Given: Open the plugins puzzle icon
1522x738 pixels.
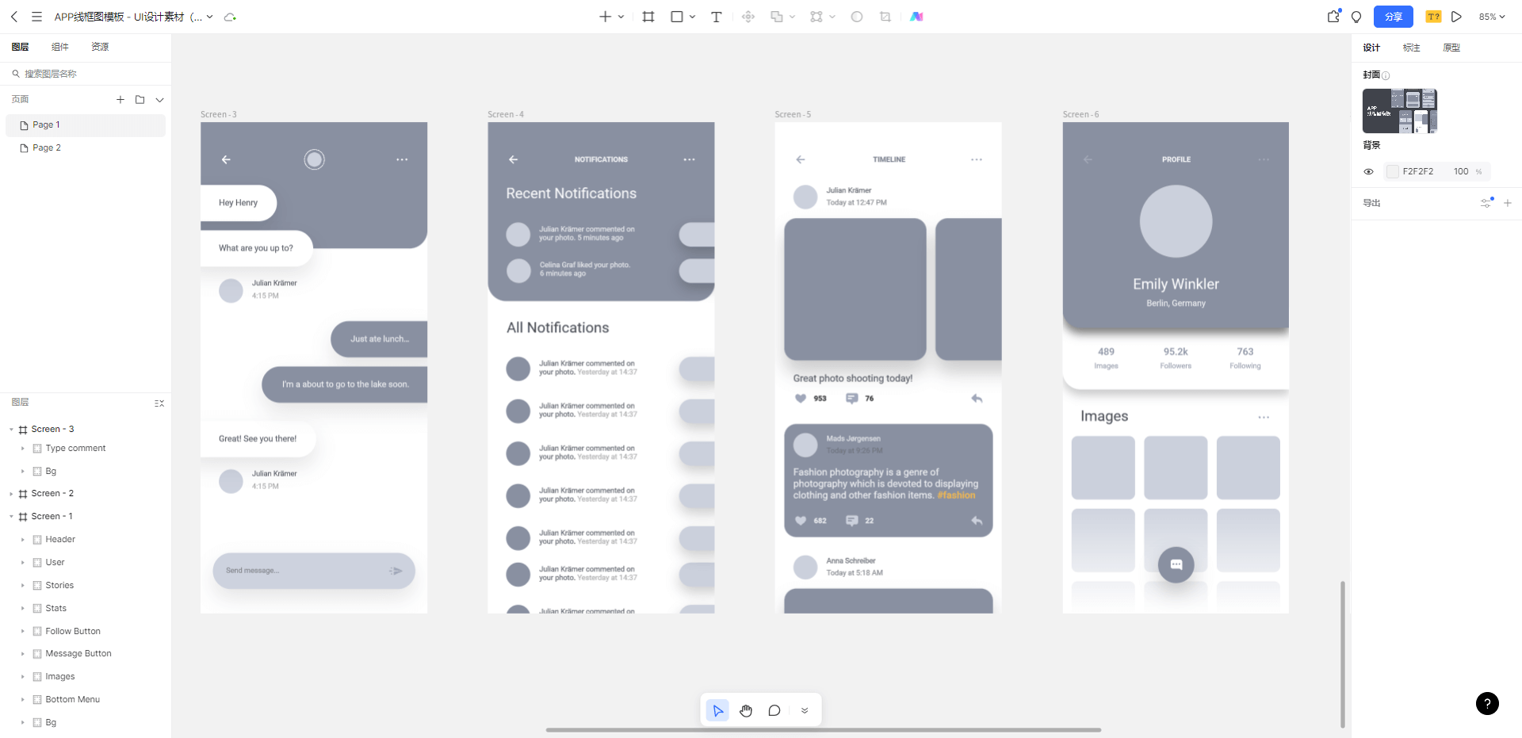Looking at the screenshot, I should (x=1333, y=17).
